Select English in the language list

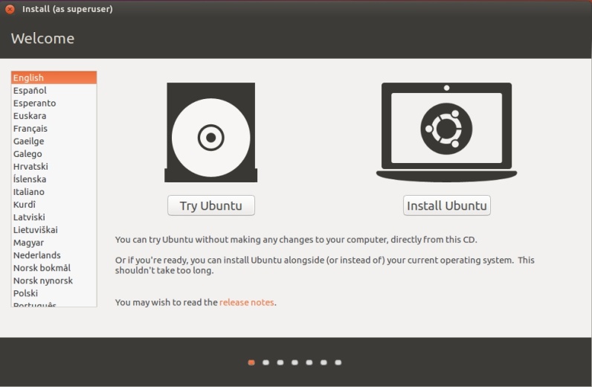point(54,77)
